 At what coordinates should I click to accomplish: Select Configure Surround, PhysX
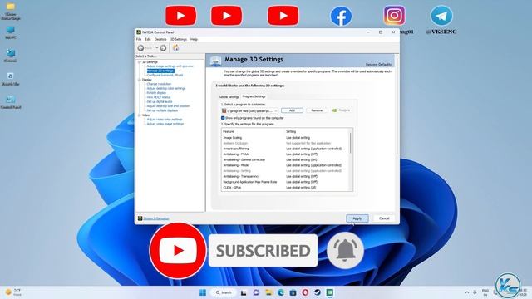click(x=165, y=76)
